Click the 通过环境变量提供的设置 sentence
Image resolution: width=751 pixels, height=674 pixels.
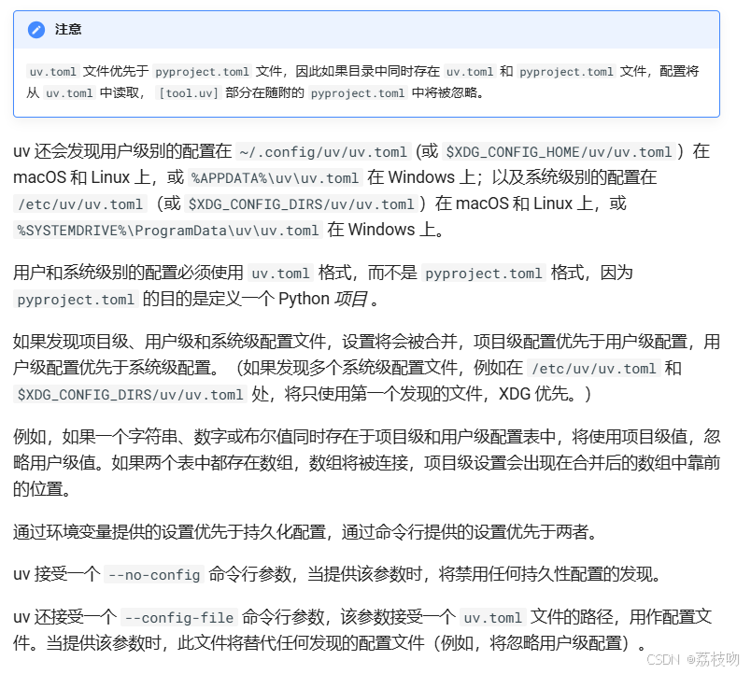305,532
